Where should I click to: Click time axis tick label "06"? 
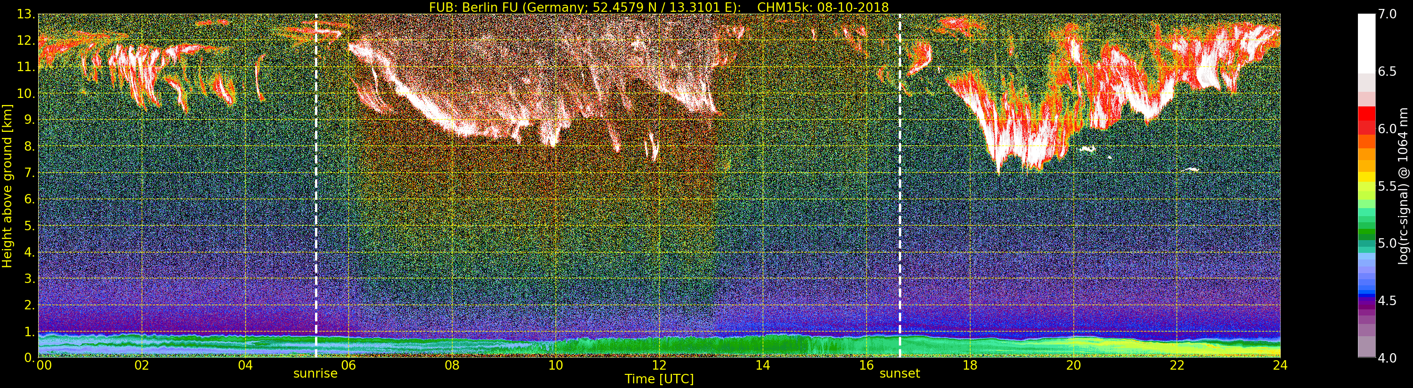349,365
